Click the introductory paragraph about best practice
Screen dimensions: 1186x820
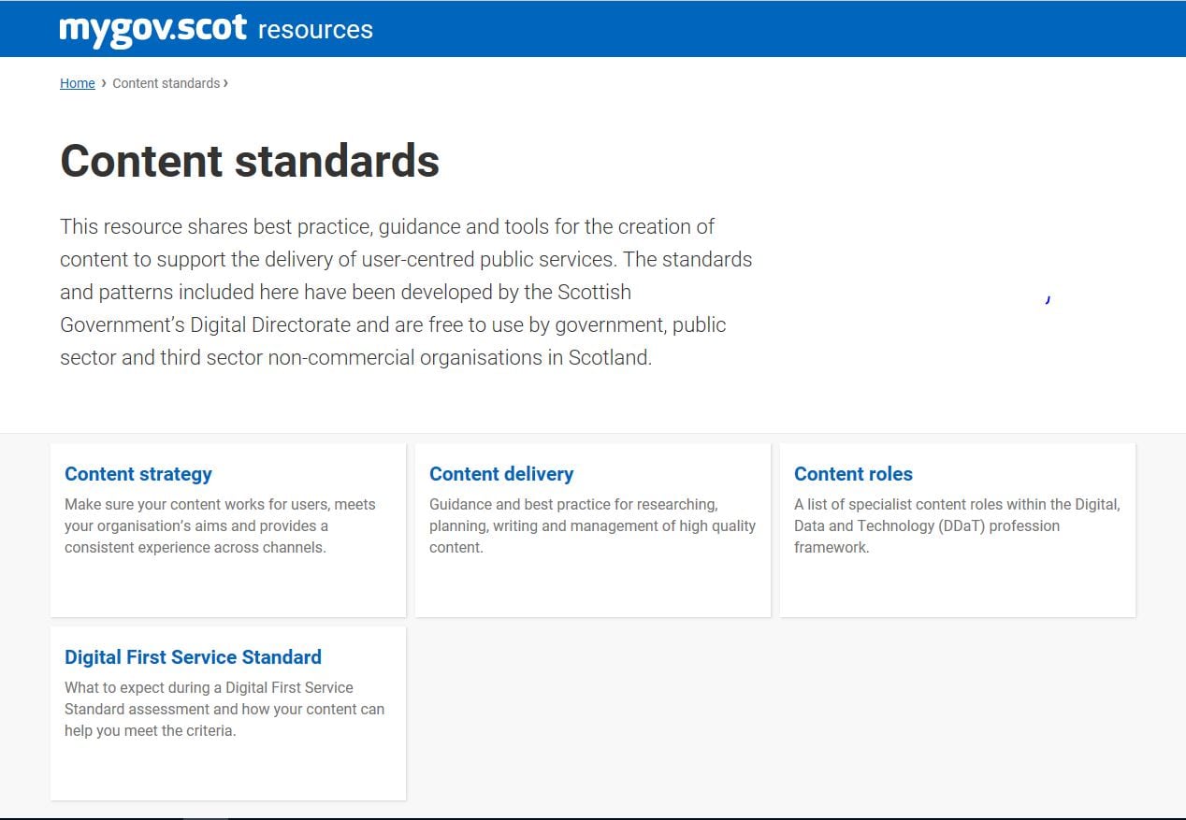click(x=406, y=292)
